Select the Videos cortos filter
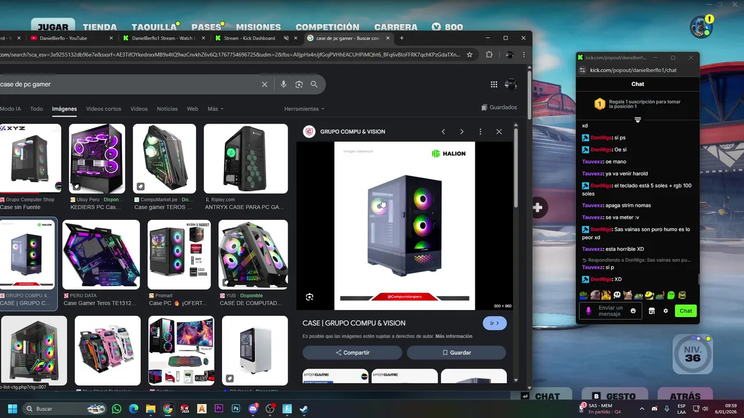The image size is (744, 418). pos(103,109)
